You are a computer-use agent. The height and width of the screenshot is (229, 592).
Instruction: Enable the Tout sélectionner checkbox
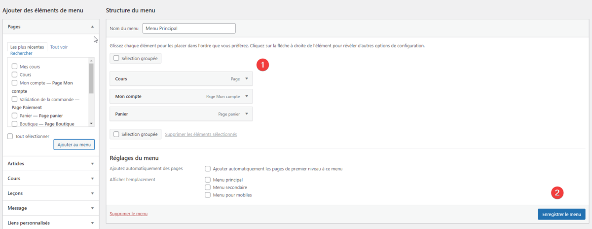[x=10, y=136]
